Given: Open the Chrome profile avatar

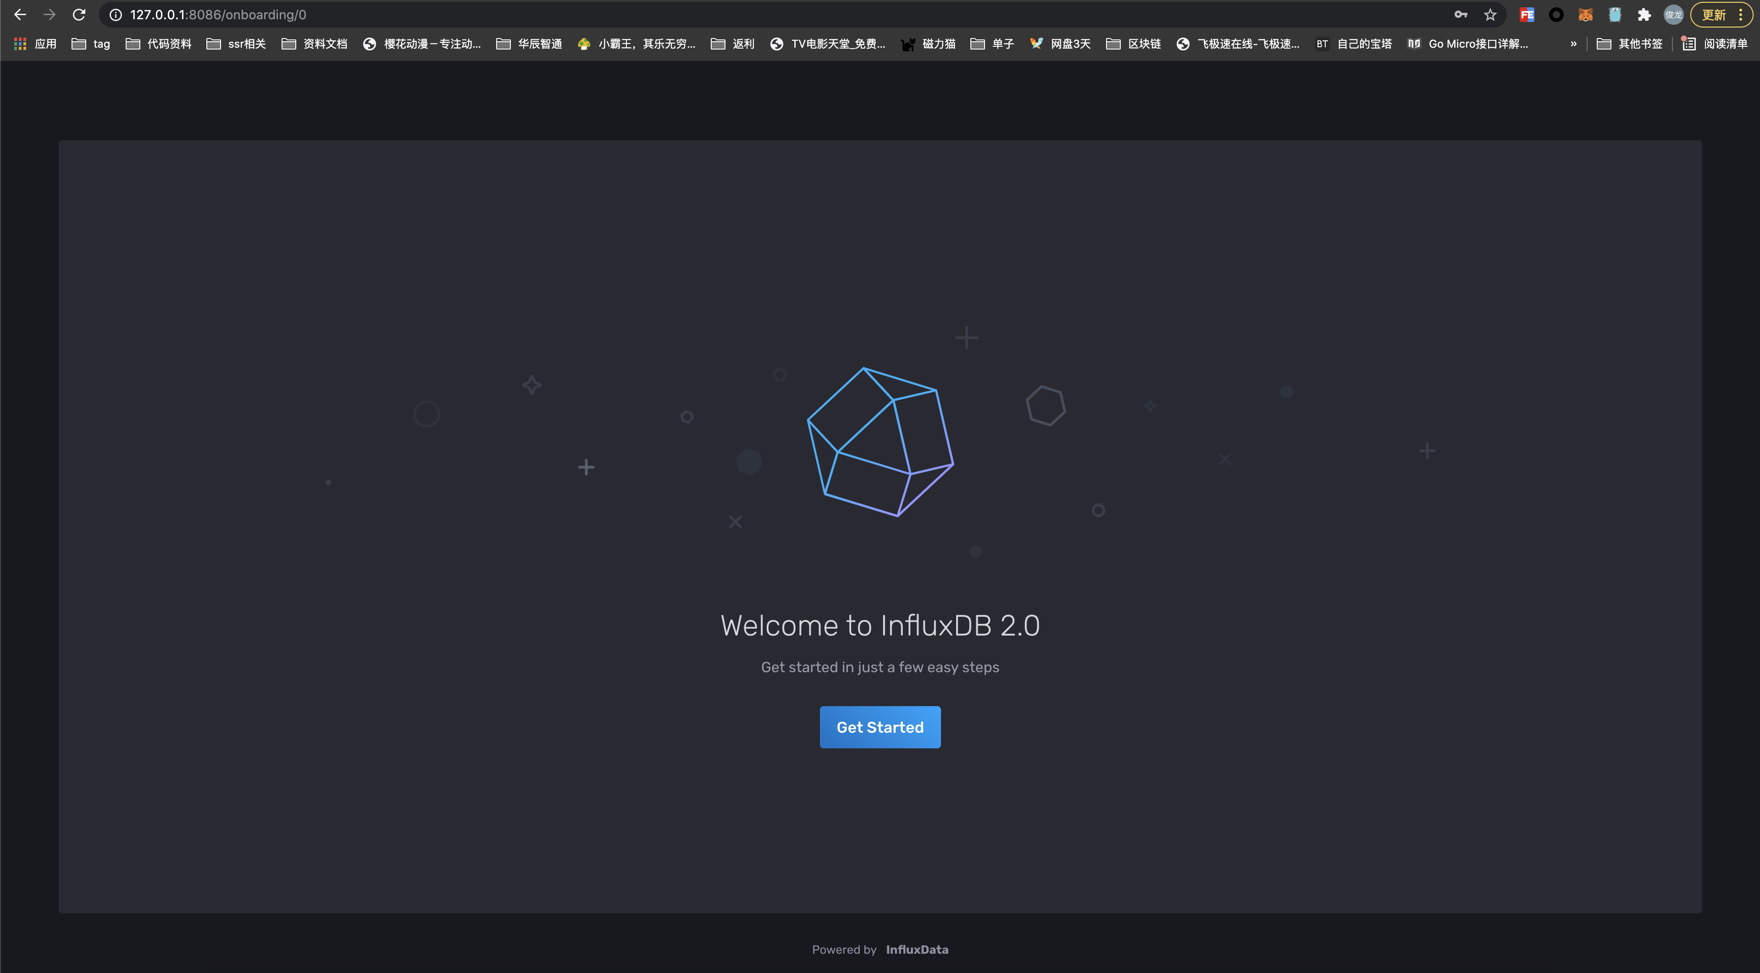Looking at the screenshot, I should pyautogui.click(x=1673, y=14).
